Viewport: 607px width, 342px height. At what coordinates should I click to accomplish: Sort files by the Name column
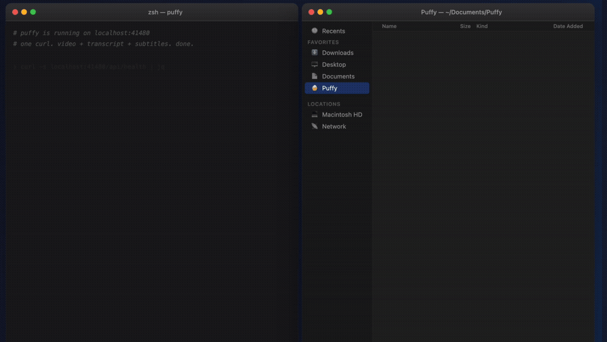tap(389, 26)
